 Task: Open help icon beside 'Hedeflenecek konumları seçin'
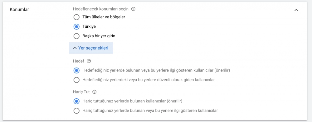[134, 9]
